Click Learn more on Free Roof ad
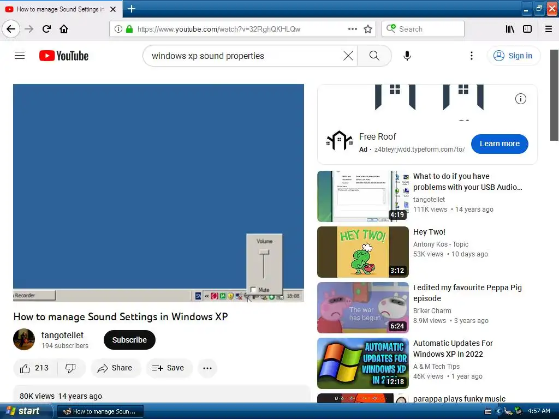The height and width of the screenshot is (419, 559). [499, 143]
